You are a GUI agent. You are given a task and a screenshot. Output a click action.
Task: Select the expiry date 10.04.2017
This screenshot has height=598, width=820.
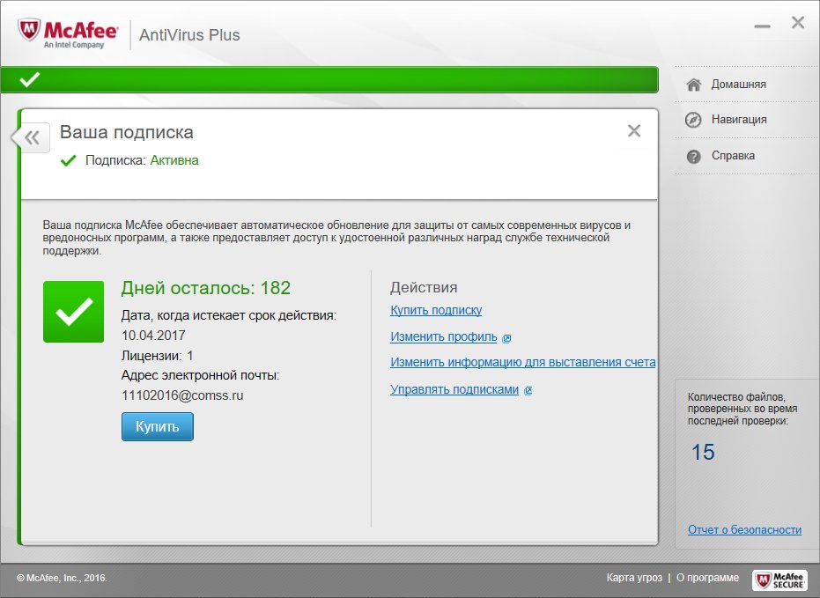coord(153,335)
